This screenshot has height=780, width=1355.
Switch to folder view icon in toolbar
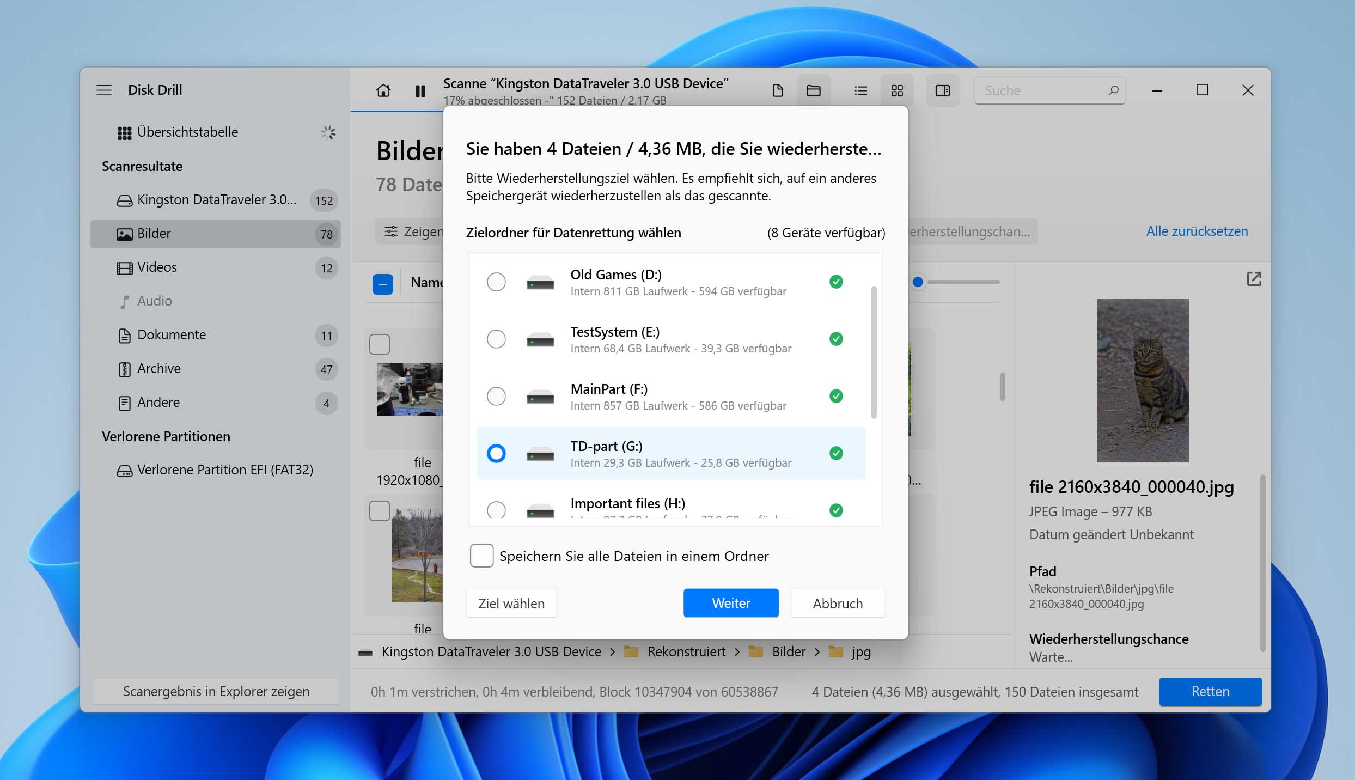(x=814, y=90)
